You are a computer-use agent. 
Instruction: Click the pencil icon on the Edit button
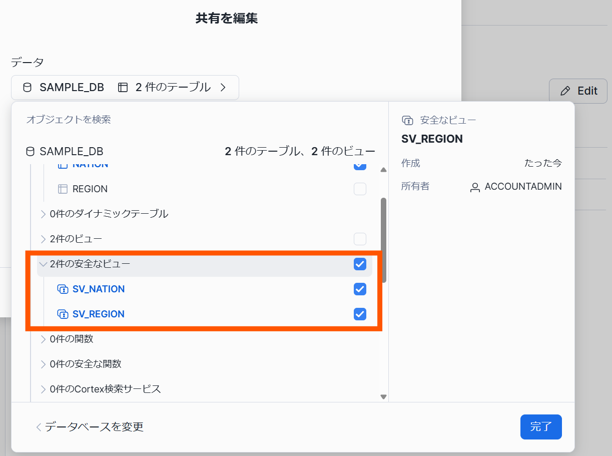coord(565,91)
